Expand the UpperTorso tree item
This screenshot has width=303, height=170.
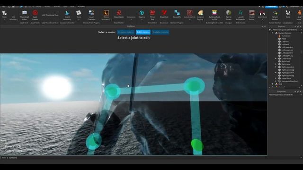(x=276, y=78)
